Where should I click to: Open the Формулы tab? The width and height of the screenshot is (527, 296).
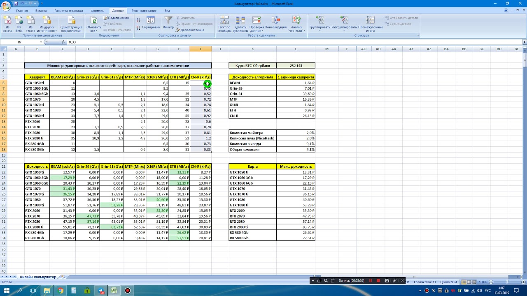(x=98, y=11)
